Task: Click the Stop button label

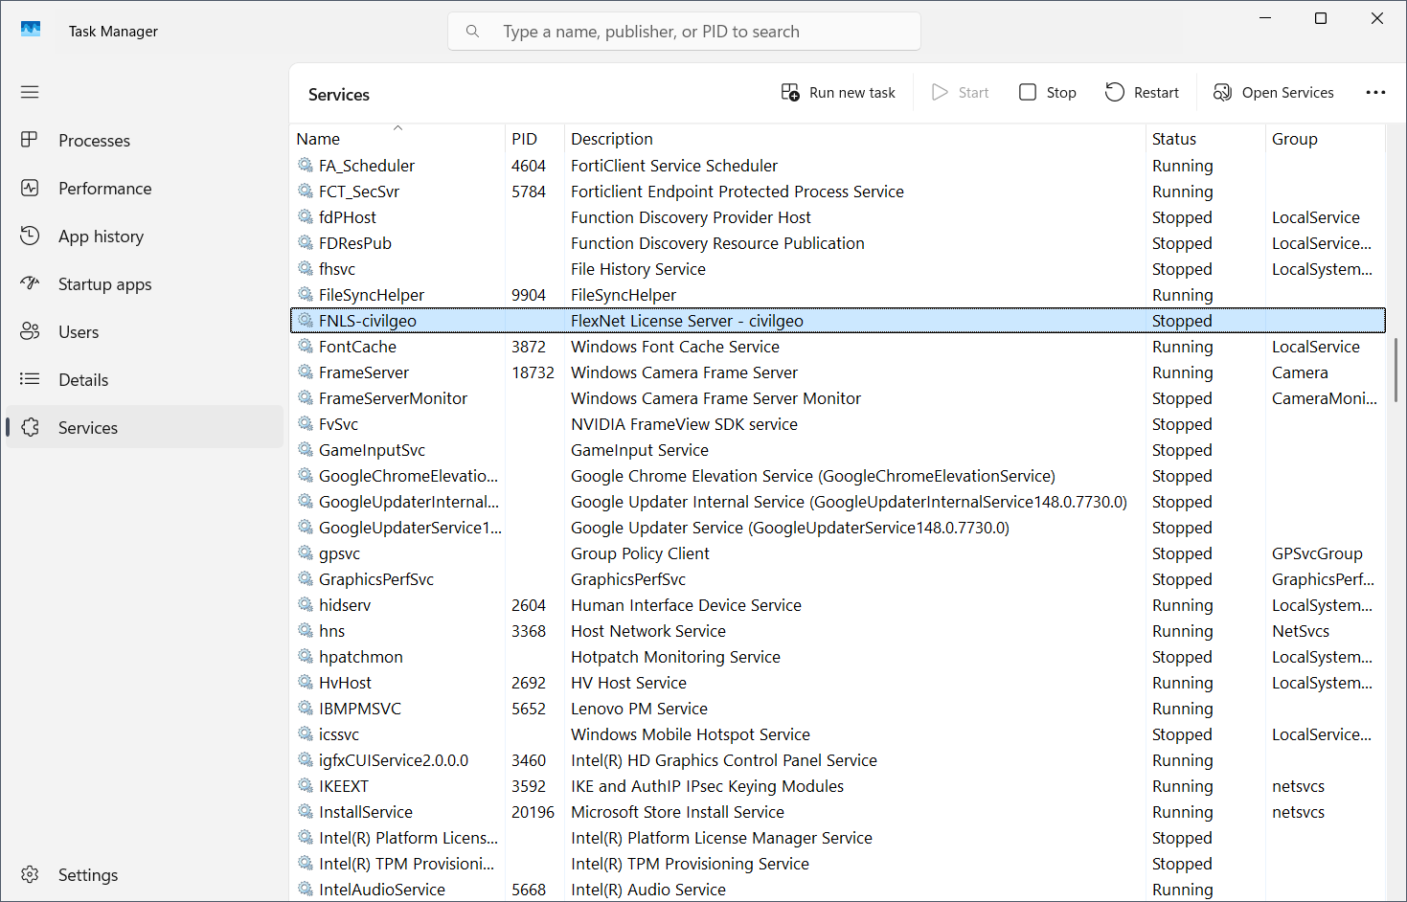Action: [1061, 93]
